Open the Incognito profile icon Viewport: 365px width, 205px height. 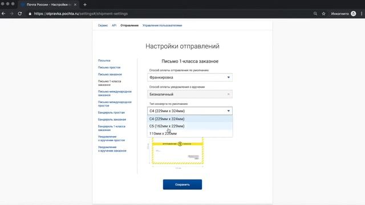click(354, 14)
